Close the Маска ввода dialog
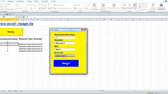The image size is (168, 94). [83, 30]
